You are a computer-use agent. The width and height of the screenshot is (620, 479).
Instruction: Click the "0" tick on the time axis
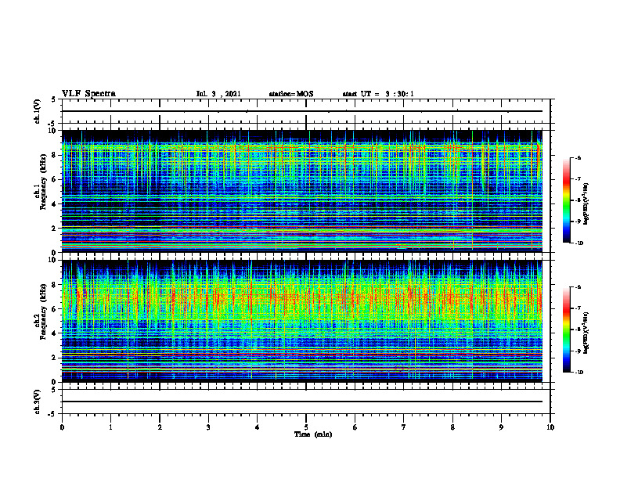(x=62, y=427)
